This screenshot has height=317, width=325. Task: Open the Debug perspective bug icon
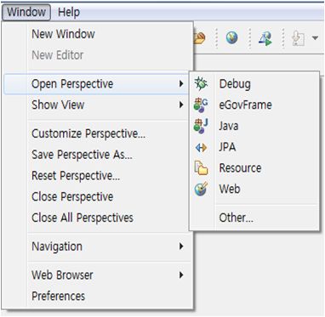[201, 84]
